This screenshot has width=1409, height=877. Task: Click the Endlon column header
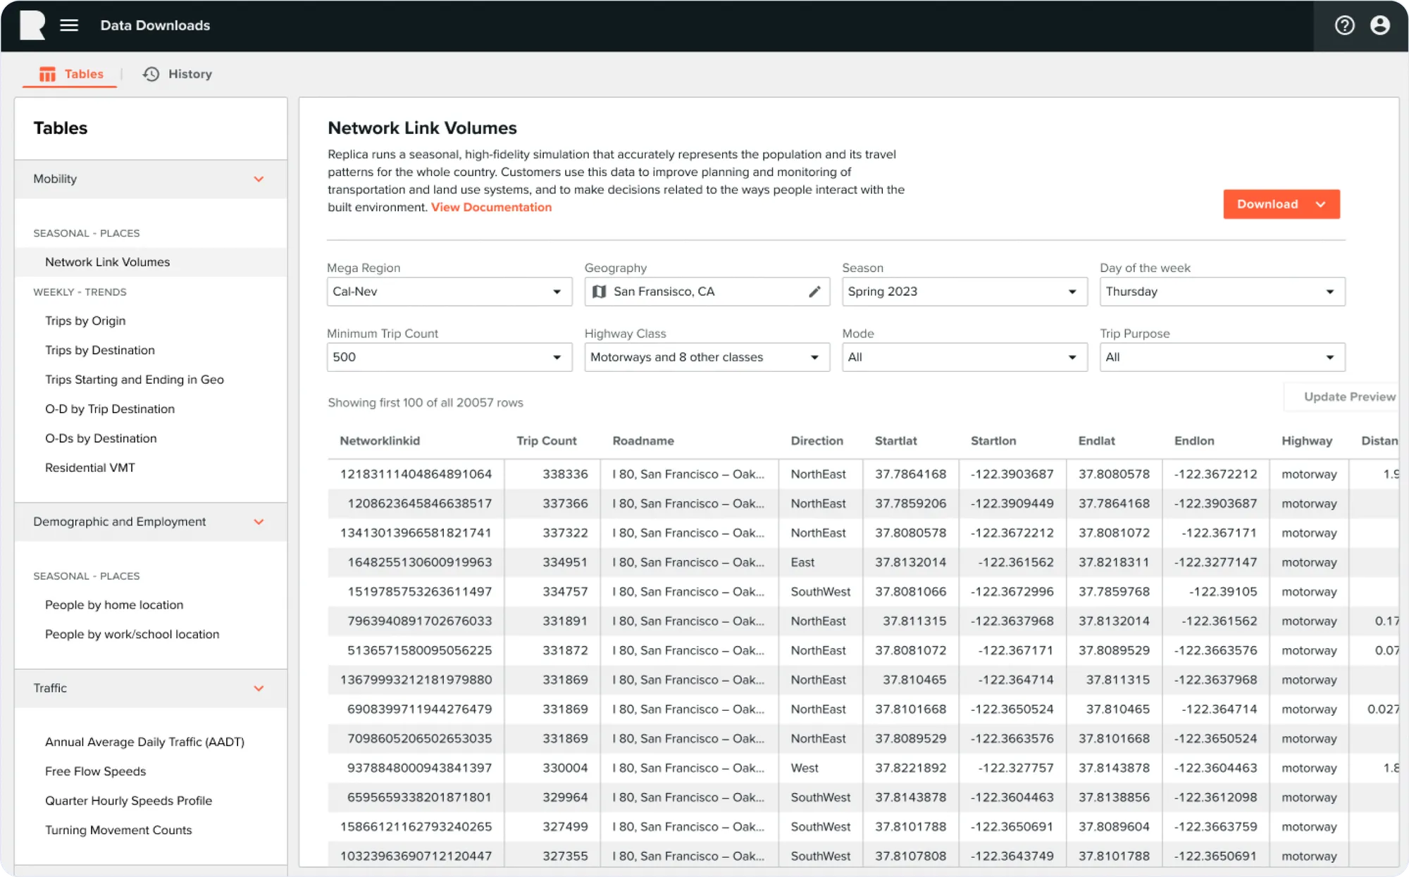coord(1194,441)
